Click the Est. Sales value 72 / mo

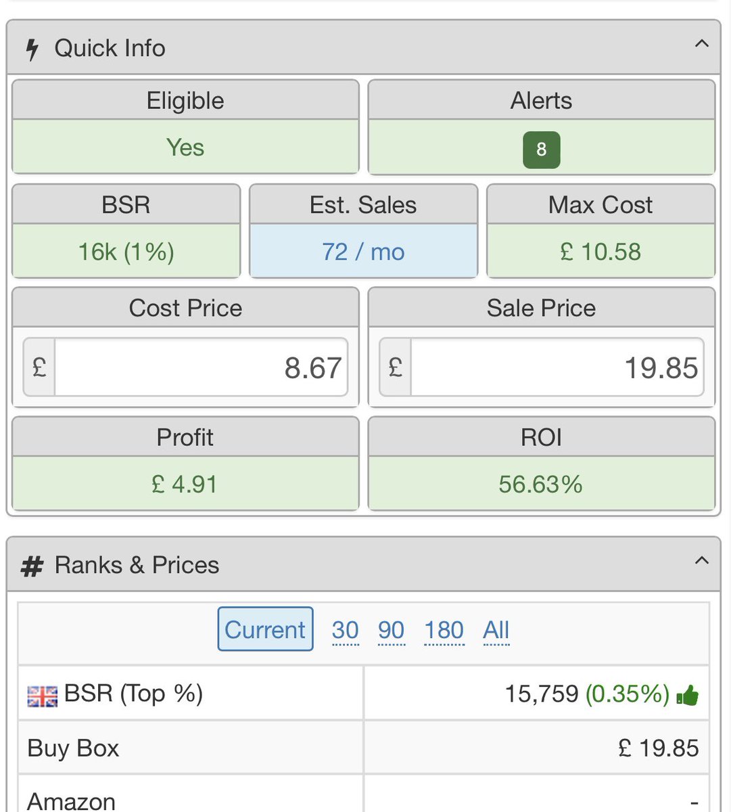[x=363, y=251]
